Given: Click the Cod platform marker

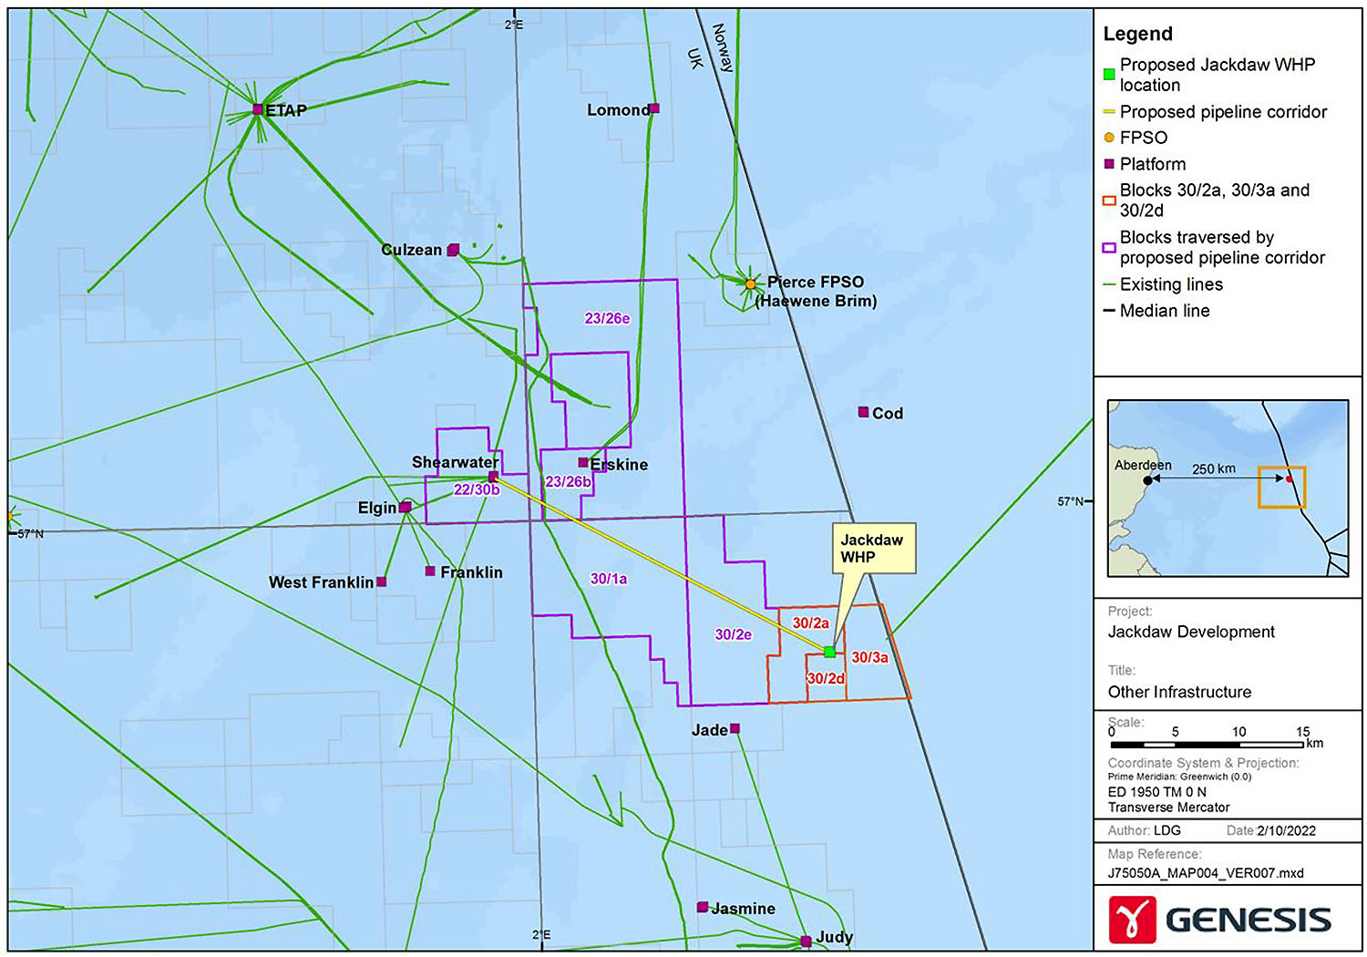Looking at the screenshot, I should coord(863,412).
